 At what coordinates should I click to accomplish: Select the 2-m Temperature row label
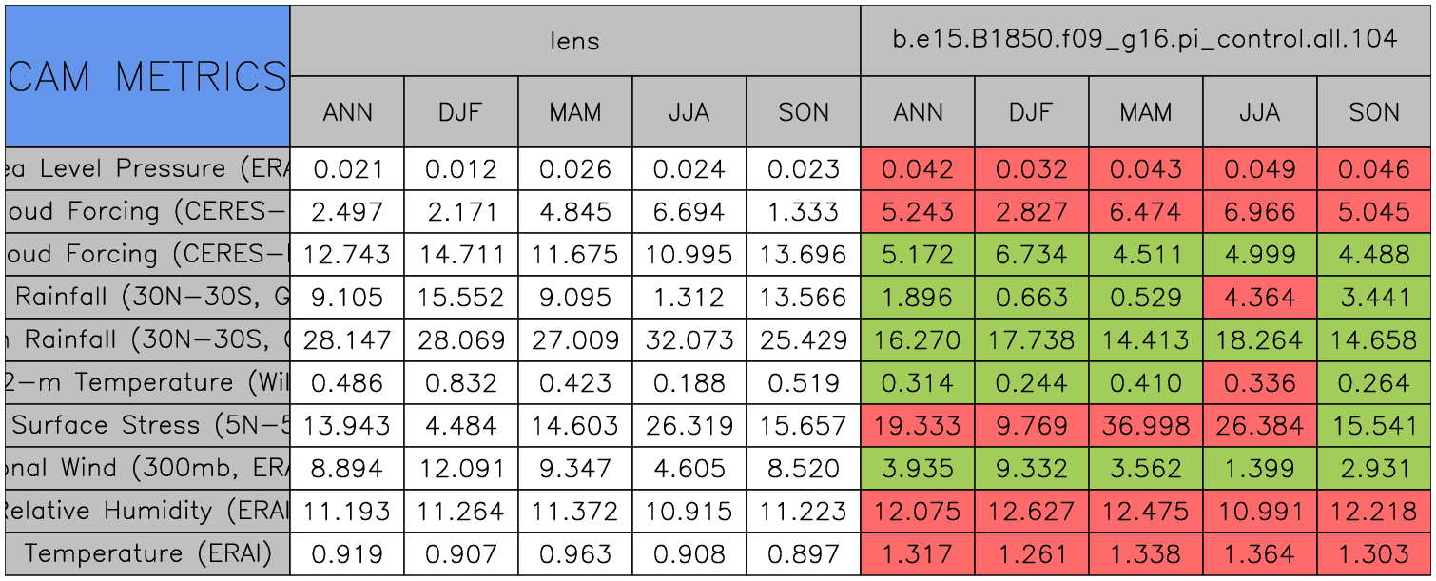(147, 382)
